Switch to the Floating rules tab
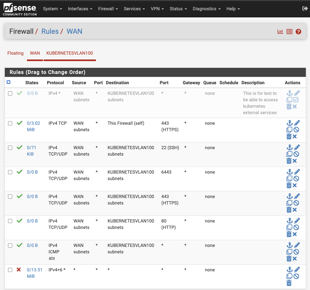The image size is (310, 290). pos(15,53)
